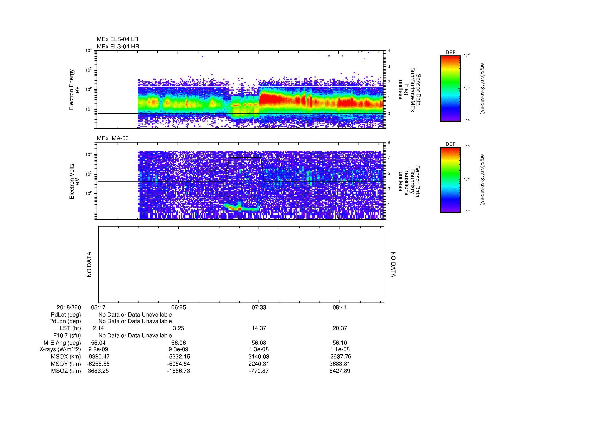Click the right NO DATA label
609x430 pixels.
[393, 264]
